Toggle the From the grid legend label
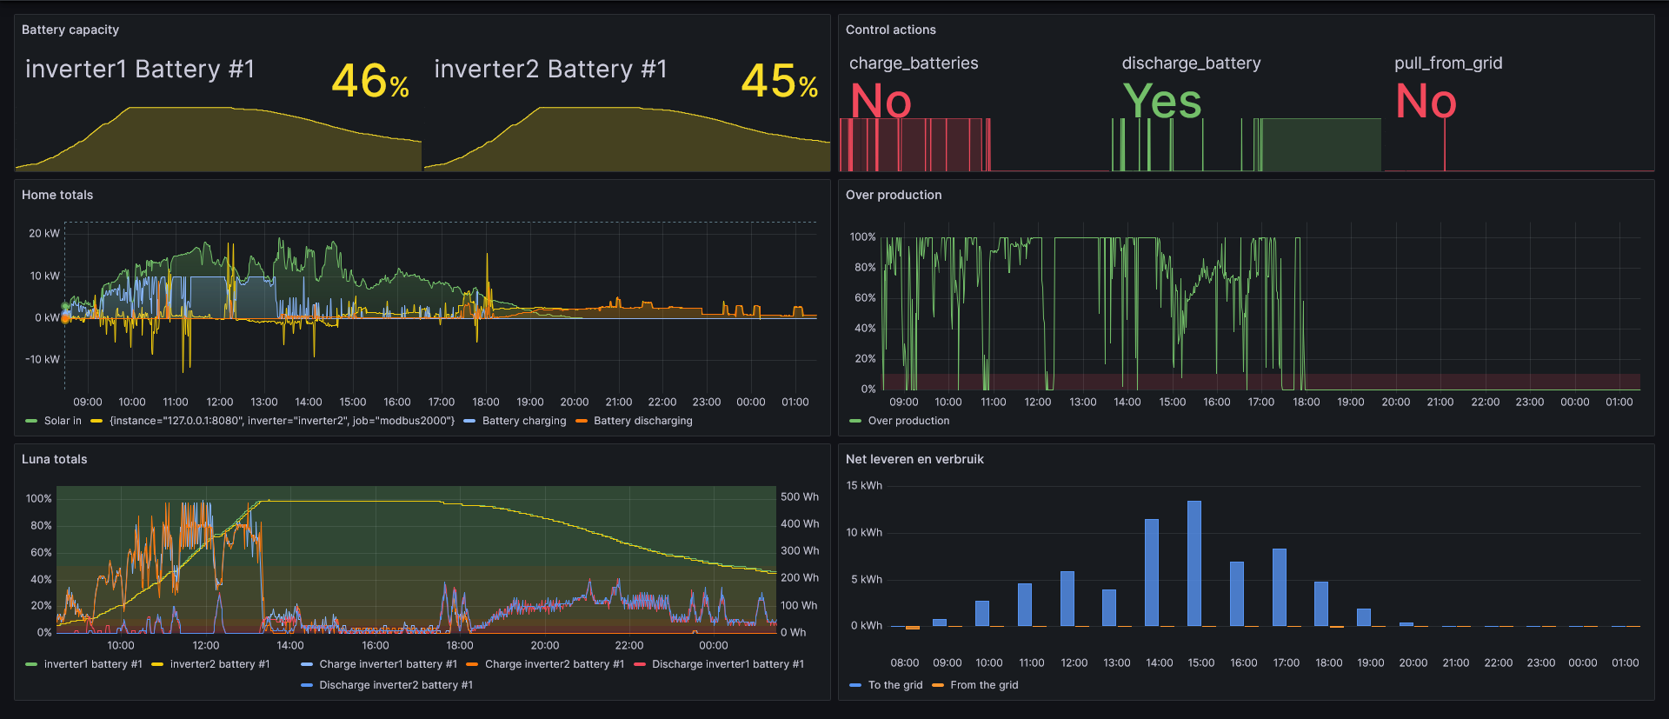The height and width of the screenshot is (719, 1669). point(984,685)
